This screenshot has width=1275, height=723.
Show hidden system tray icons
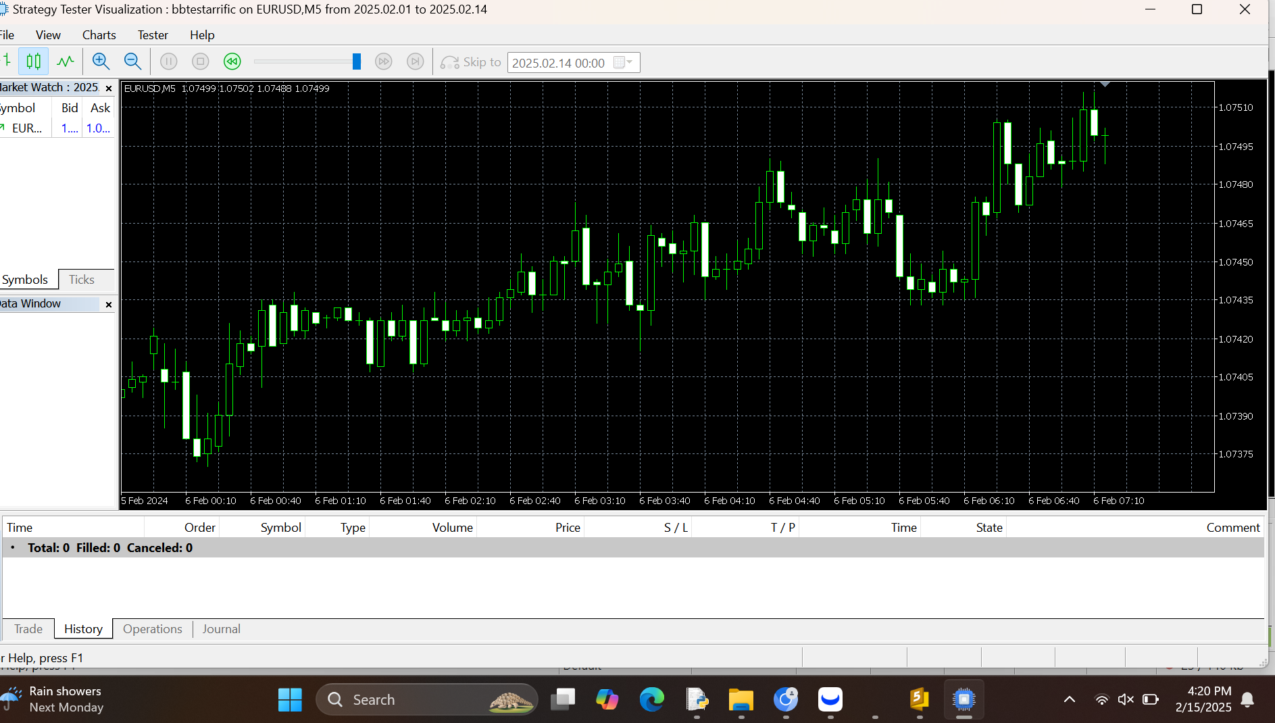click(x=1070, y=700)
